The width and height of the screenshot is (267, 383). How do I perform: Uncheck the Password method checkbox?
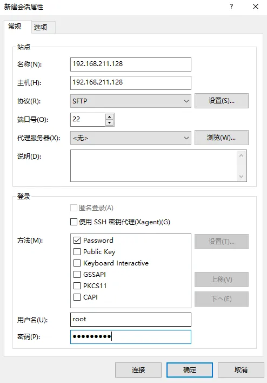pos(77,241)
